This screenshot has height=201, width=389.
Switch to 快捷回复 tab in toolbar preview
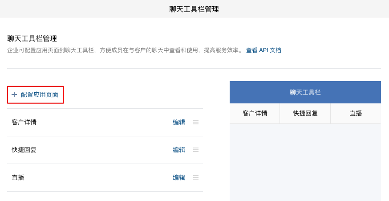[305, 113]
